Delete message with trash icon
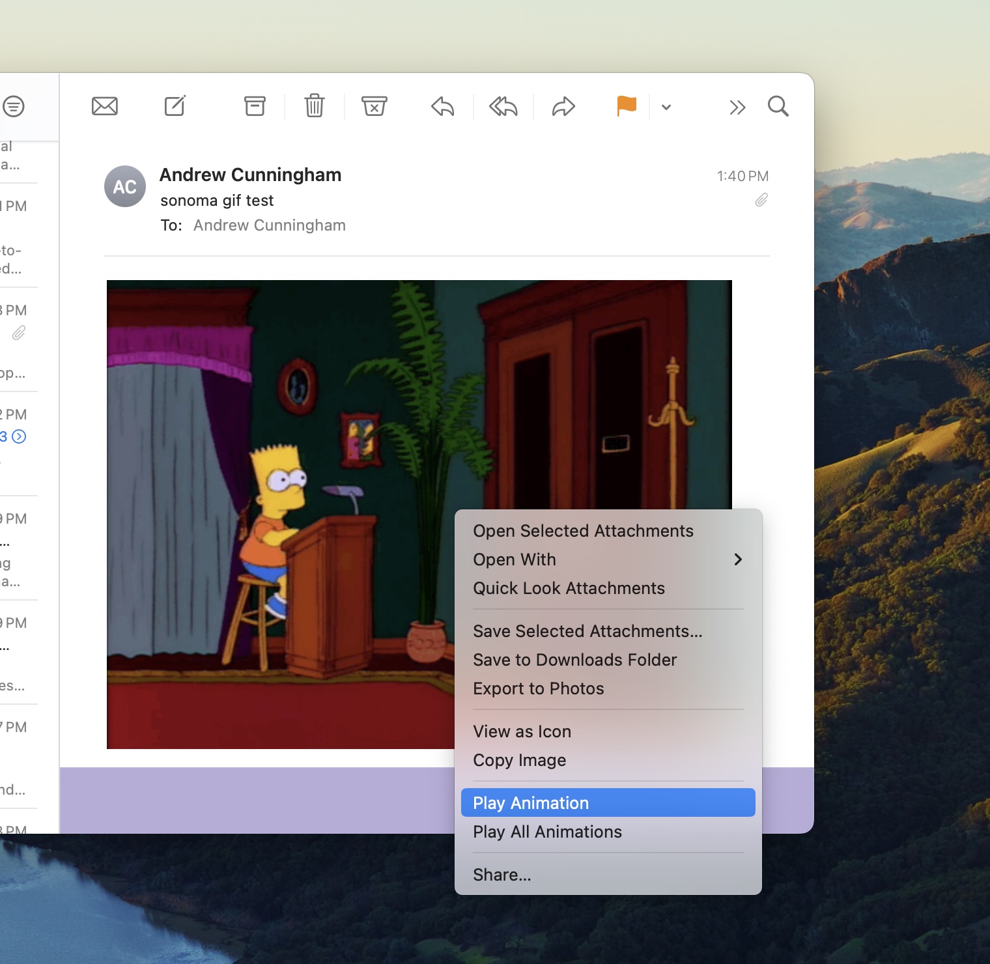This screenshot has width=990, height=964. [x=315, y=106]
